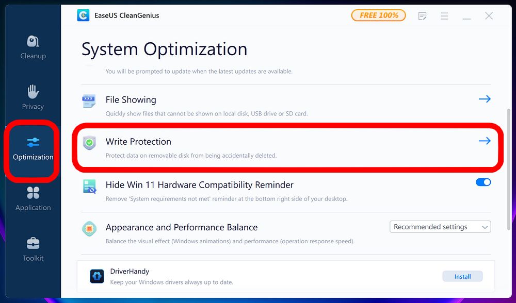The image size is (516, 303).
Task: Open the hamburger menu in title bar
Action: pyautogui.click(x=444, y=16)
